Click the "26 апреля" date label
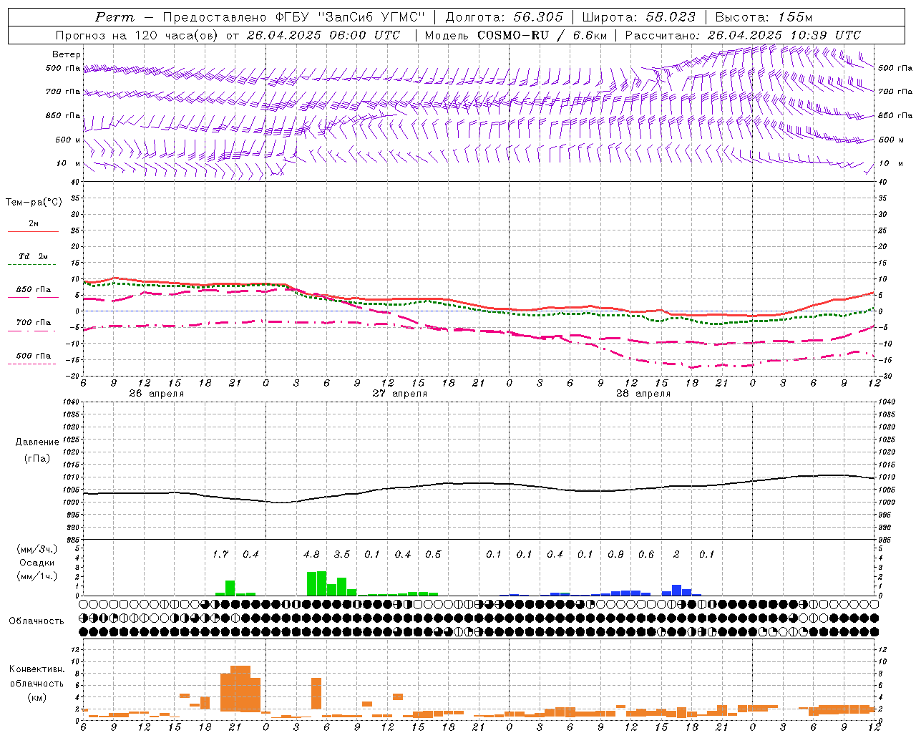916x733 pixels. [x=157, y=394]
